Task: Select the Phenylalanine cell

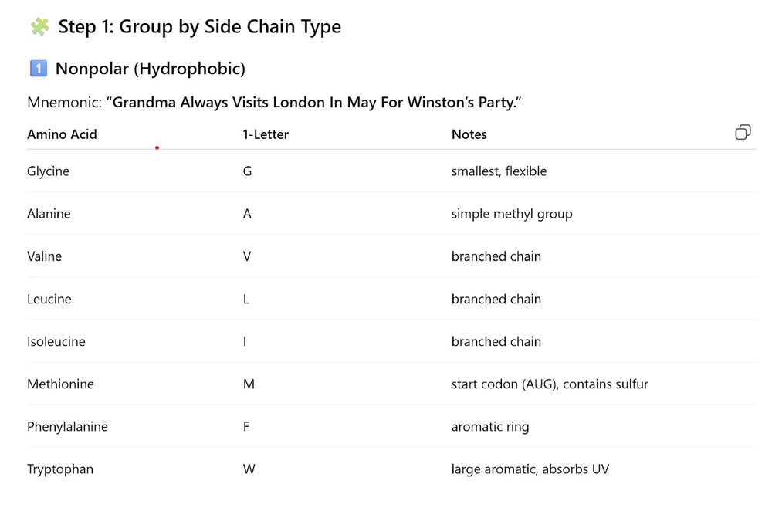Action: (x=67, y=426)
